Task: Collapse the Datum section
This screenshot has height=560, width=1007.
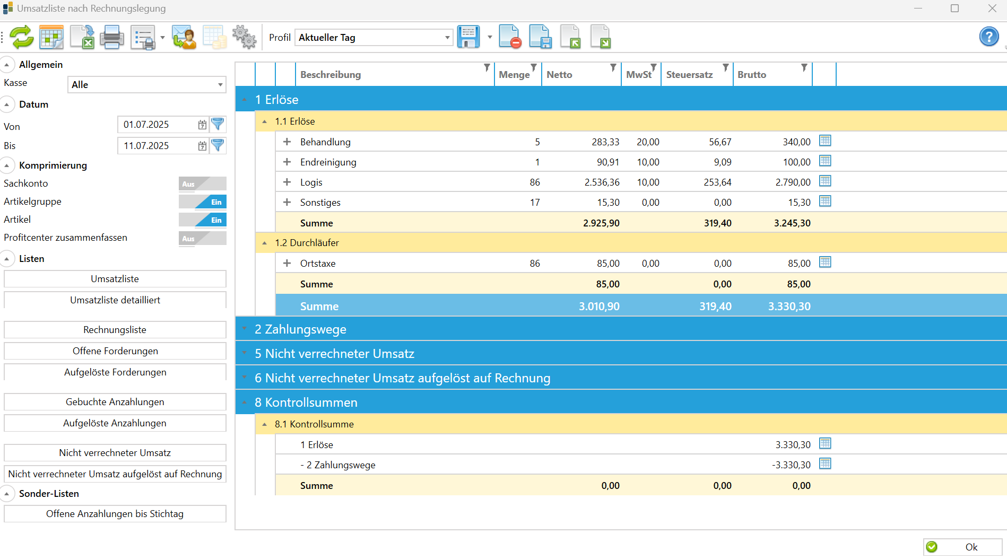Action: (6, 104)
